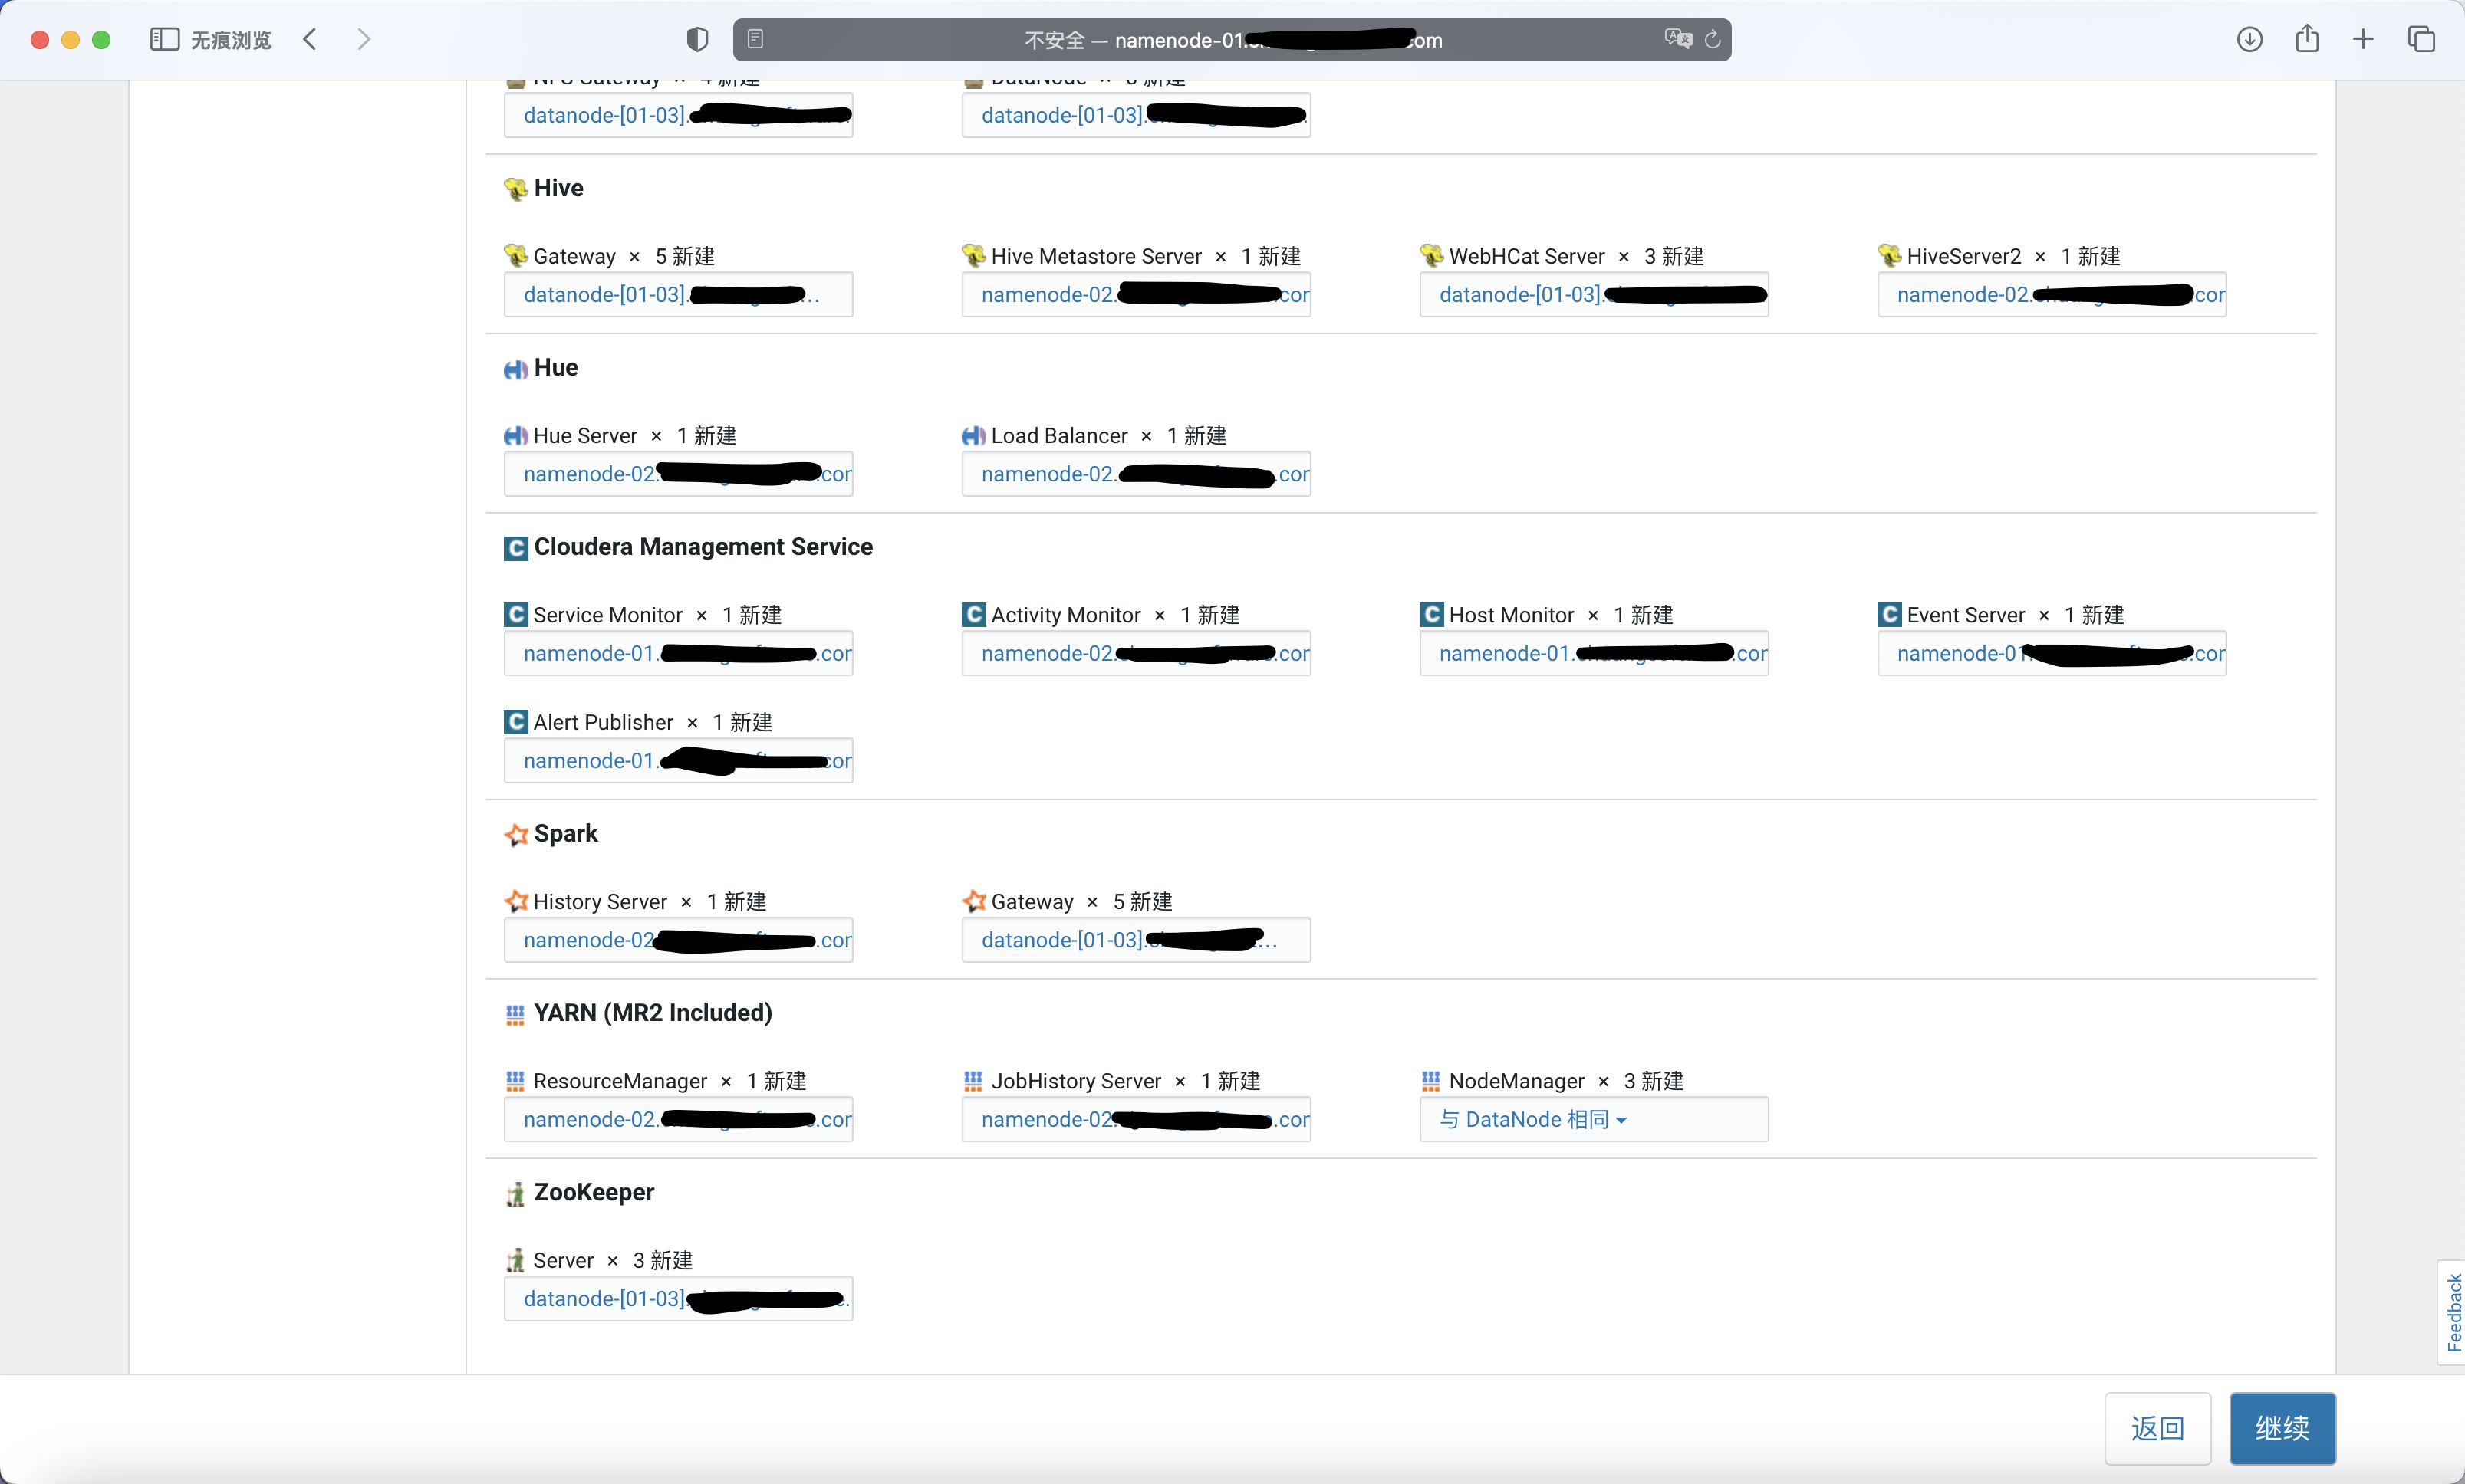Open the downloads icon in Safari toolbar
This screenshot has height=1484, width=2465.
point(2249,39)
